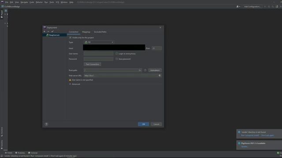Open the Structure tool window sidebar tab

click(2, 132)
